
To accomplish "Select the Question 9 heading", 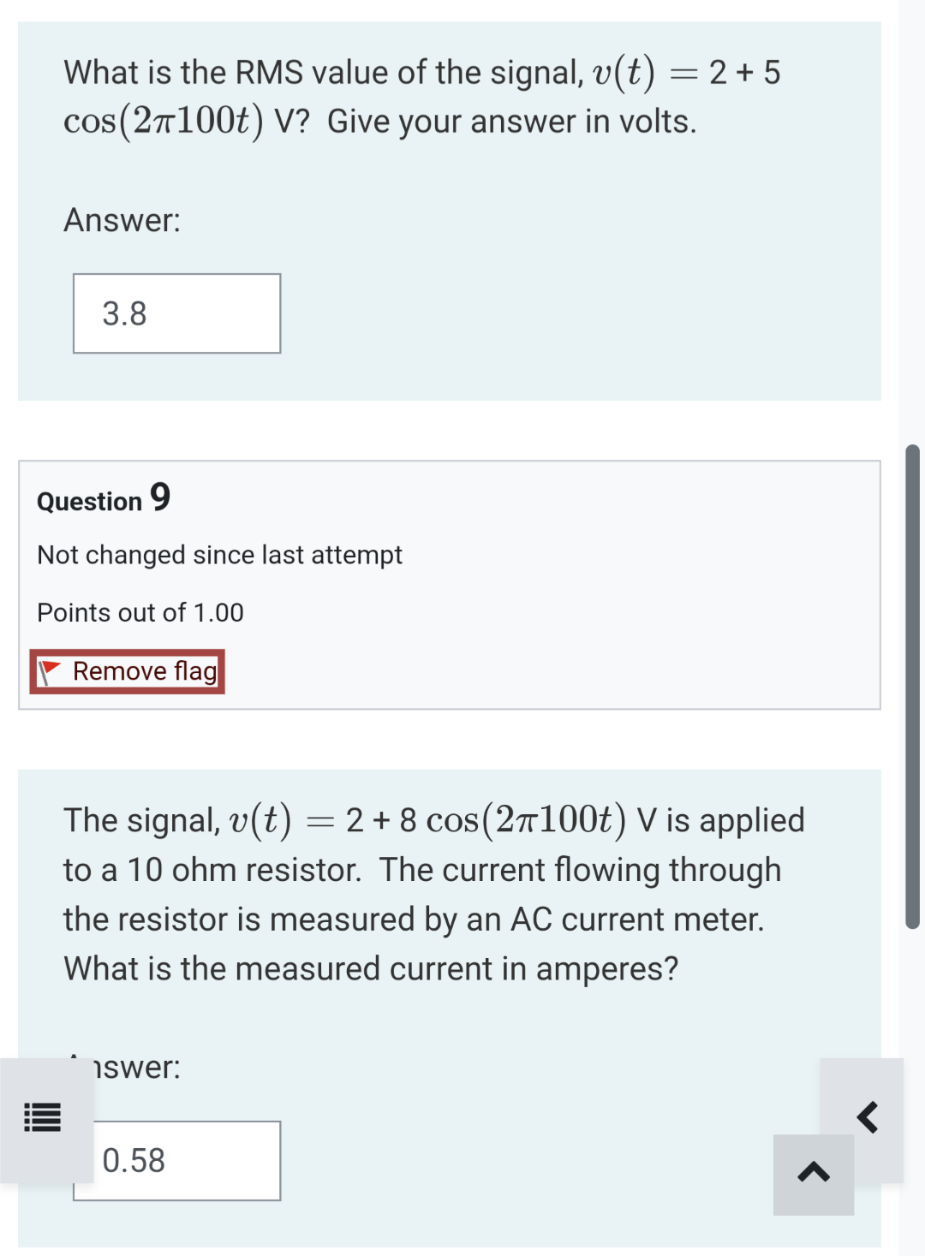I will click(x=102, y=499).
